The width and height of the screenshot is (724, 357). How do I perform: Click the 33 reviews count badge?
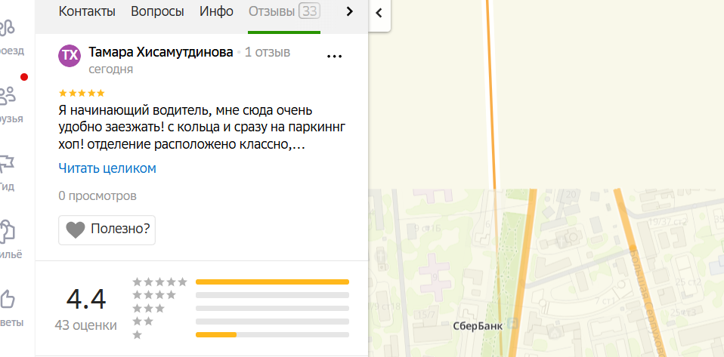pos(309,11)
